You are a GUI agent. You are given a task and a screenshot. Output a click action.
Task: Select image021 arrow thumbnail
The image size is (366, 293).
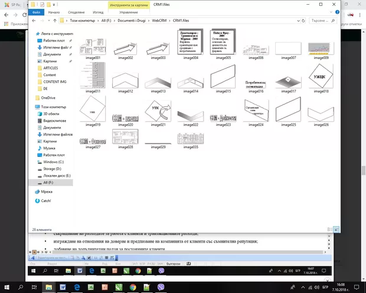(159, 113)
